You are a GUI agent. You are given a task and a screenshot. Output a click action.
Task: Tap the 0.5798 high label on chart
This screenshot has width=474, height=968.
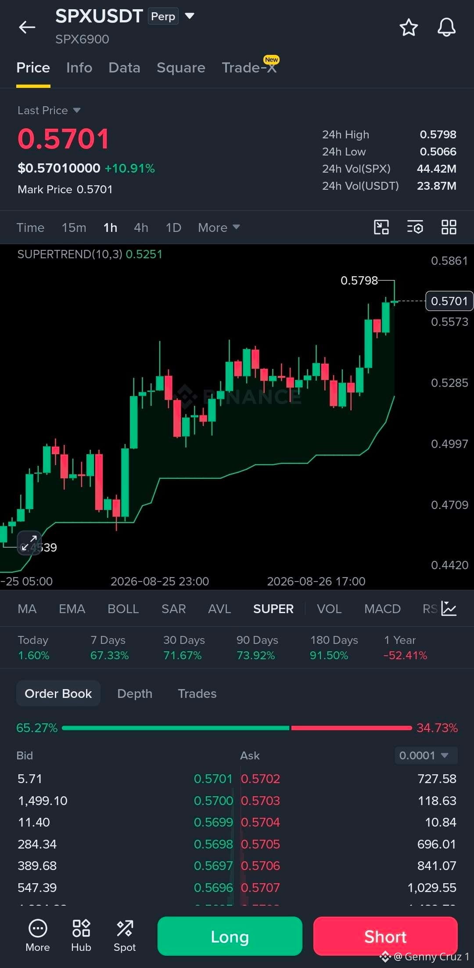[x=359, y=280]
